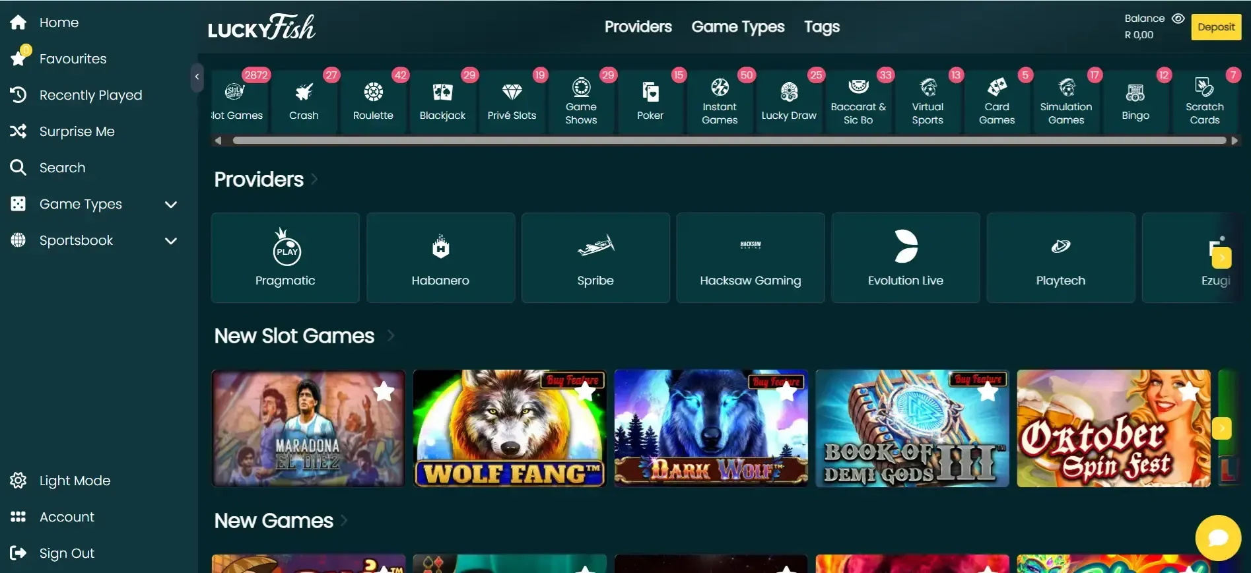Favourite Book of Demi Gods III

coord(988,392)
